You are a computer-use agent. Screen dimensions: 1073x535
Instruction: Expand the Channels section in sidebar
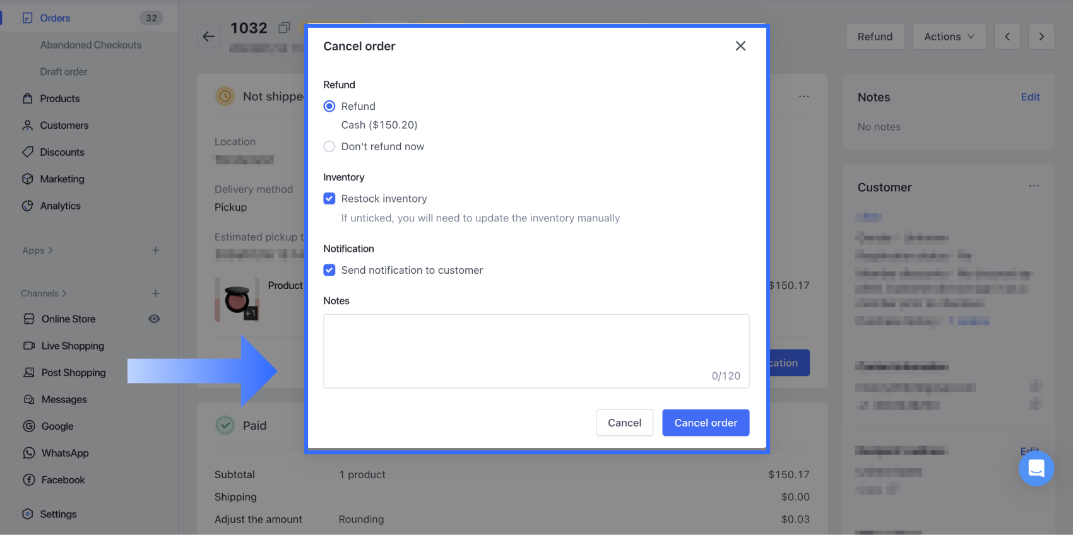[44, 293]
